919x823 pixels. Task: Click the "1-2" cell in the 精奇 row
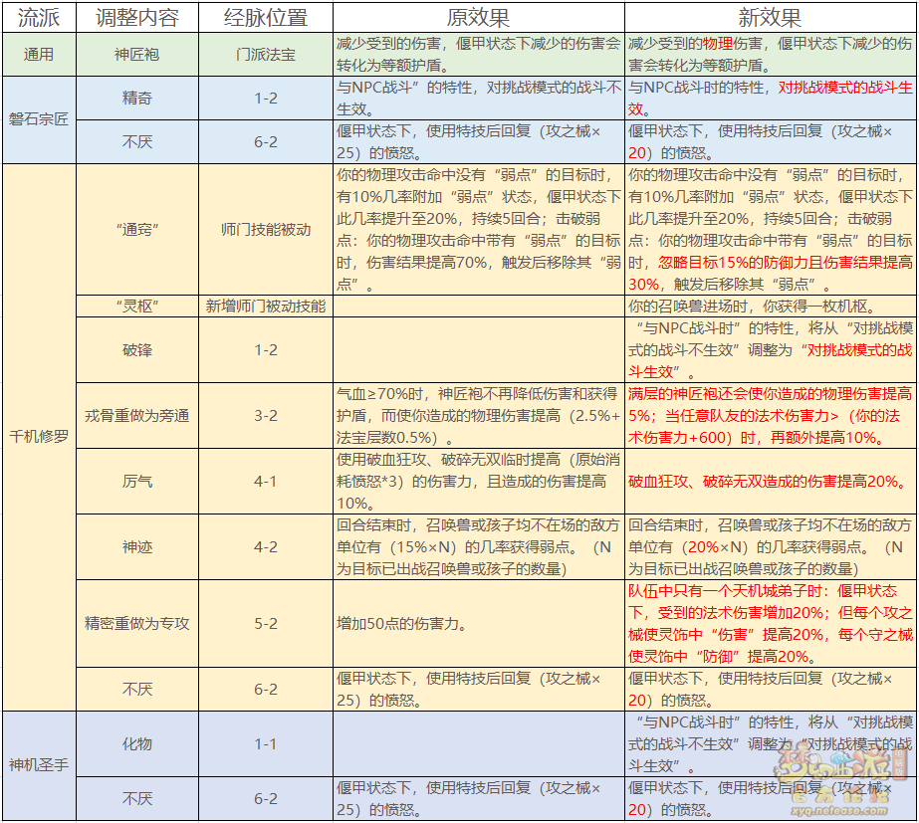(266, 98)
